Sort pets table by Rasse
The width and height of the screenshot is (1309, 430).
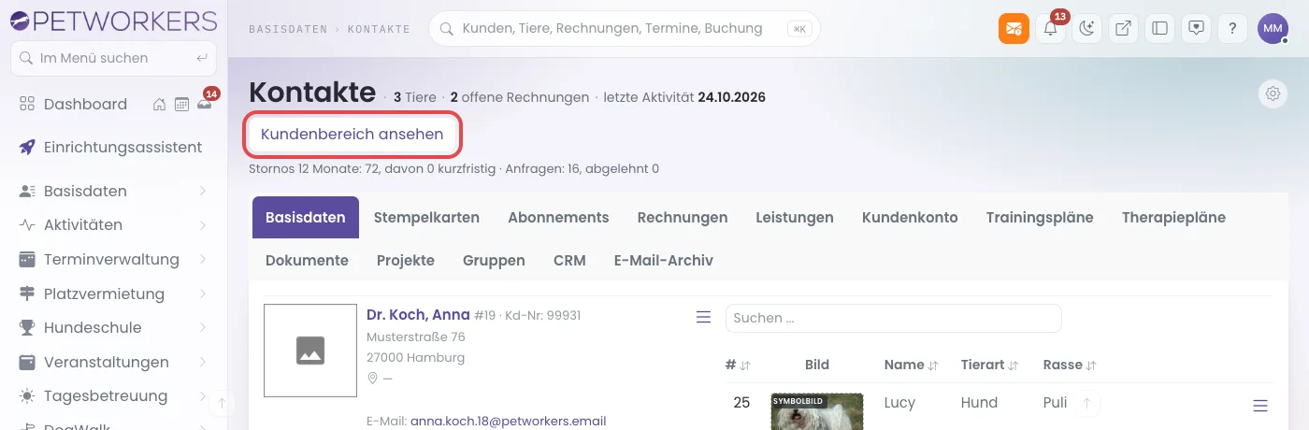click(x=1070, y=365)
